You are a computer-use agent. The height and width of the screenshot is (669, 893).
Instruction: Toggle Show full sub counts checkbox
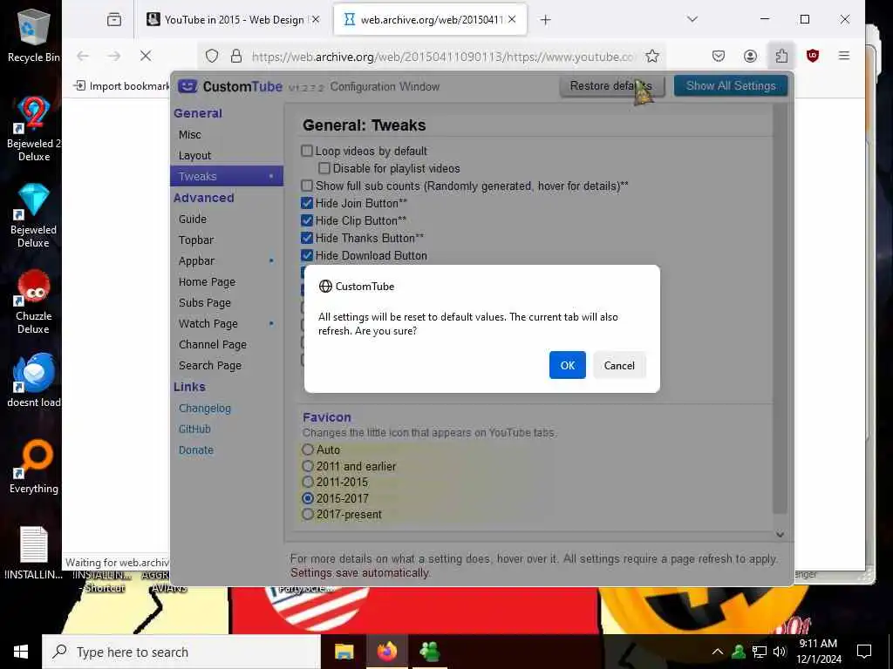307,186
